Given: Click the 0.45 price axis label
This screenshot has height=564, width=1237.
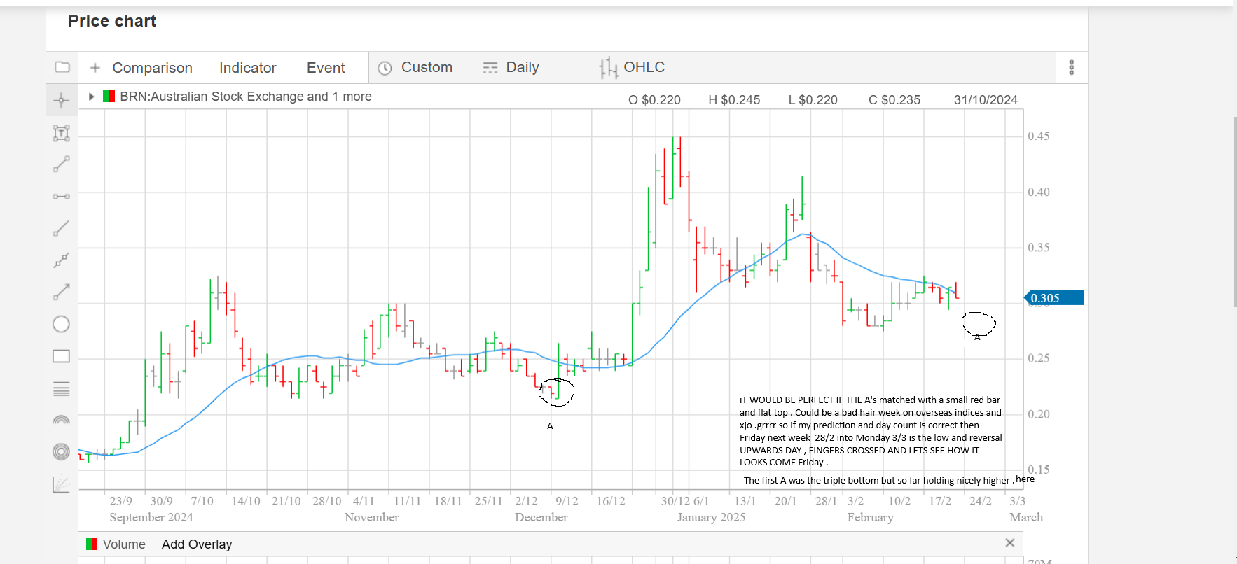Looking at the screenshot, I should [1039, 136].
